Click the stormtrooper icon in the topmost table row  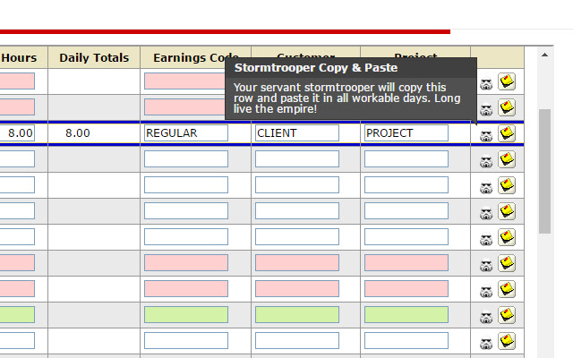(486, 84)
